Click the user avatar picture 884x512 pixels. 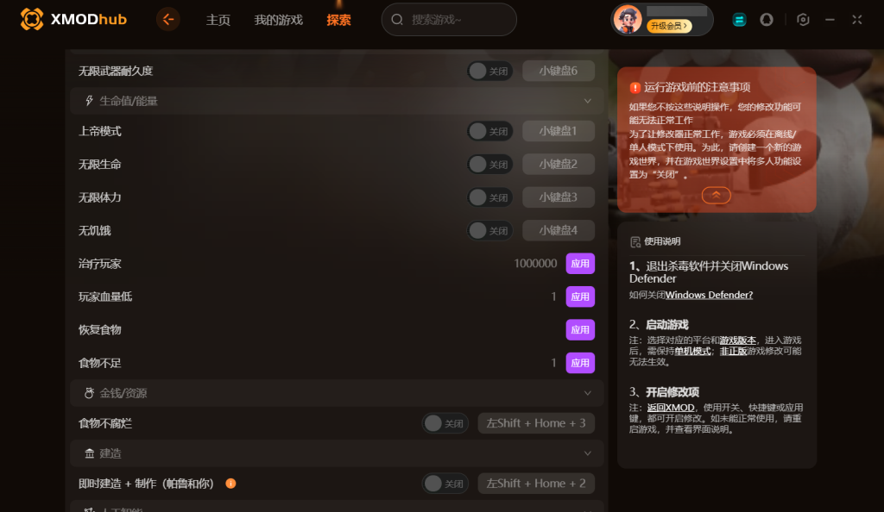[x=628, y=20]
